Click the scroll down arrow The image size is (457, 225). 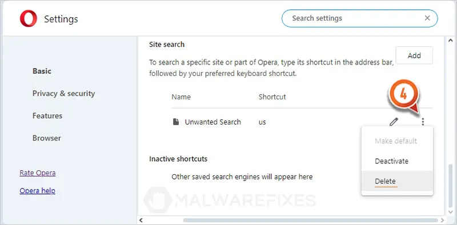450,212
